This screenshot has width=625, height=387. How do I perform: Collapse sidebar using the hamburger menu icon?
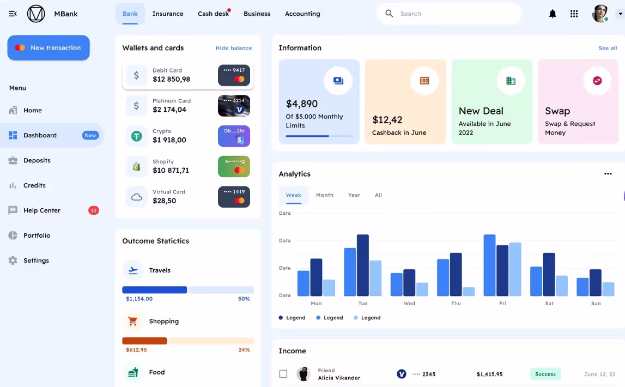tap(13, 14)
